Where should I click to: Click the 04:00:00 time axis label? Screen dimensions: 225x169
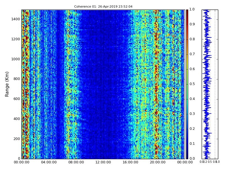(x=49, y=162)
